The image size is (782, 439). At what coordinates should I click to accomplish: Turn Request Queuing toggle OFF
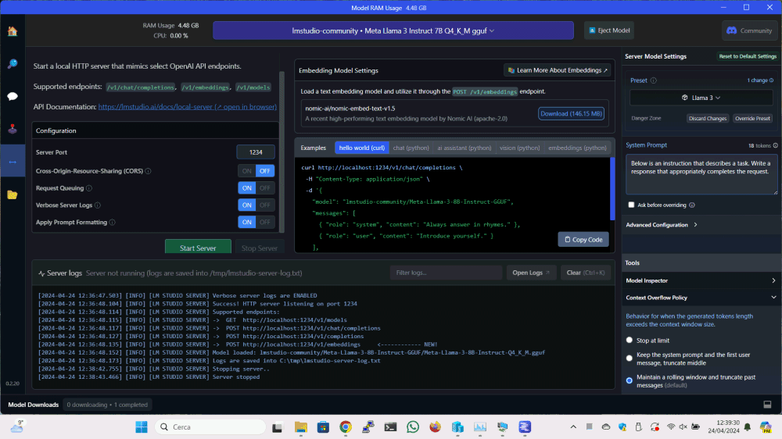265,188
